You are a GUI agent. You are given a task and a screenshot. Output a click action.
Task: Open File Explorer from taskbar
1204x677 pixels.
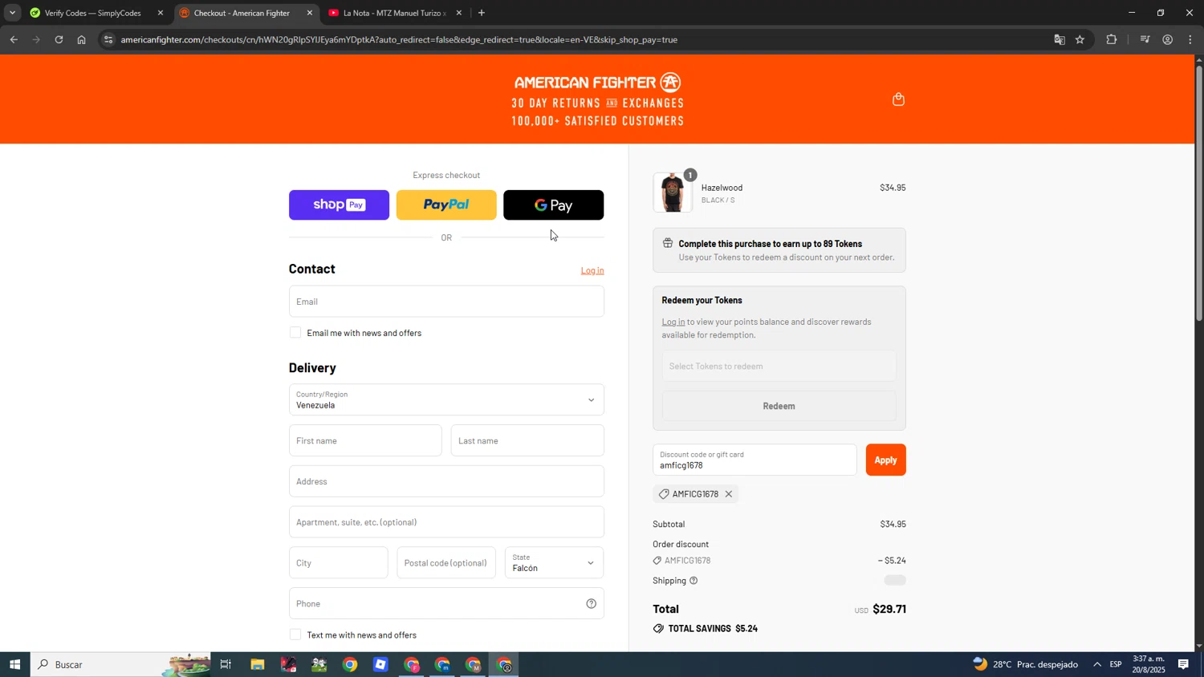point(257,664)
